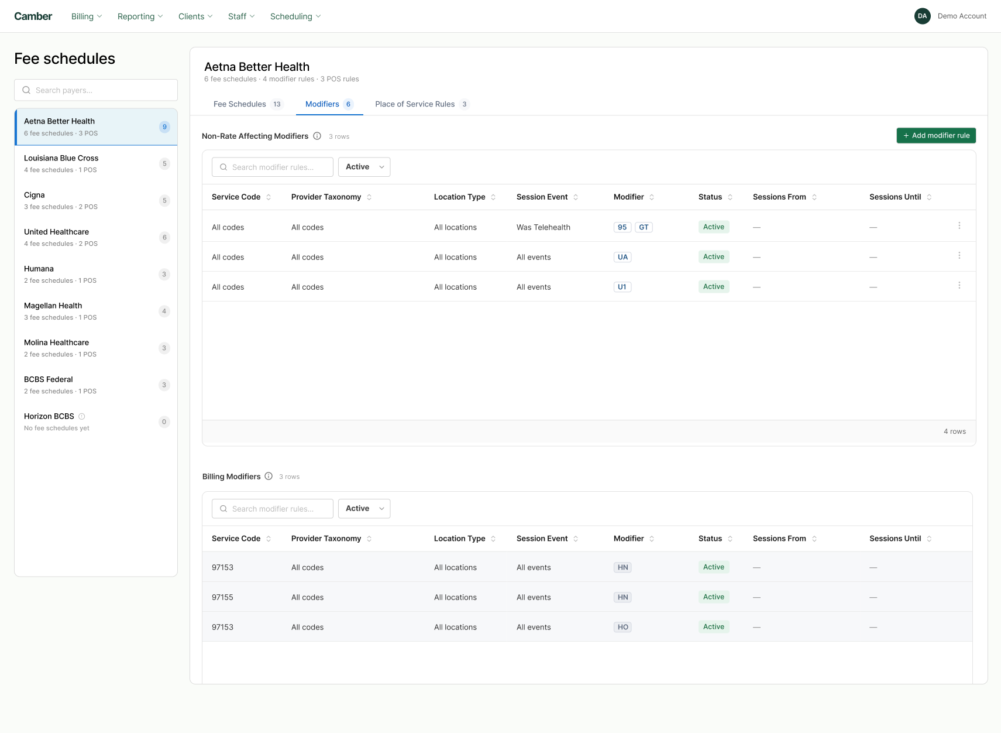1001x733 pixels.
Task: Sort Non-Rate table by Location Type
Action: tap(493, 197)
